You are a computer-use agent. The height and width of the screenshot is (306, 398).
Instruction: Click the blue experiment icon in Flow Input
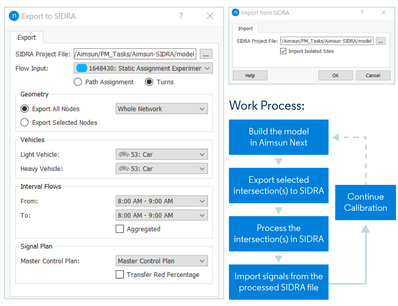click(82, 69)
